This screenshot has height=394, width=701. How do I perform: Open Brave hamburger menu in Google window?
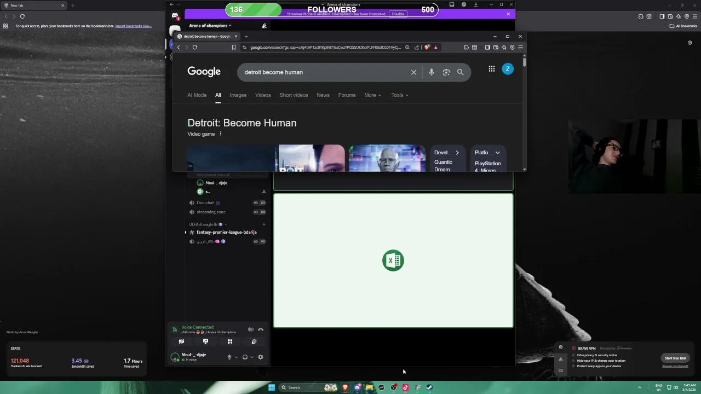click(x=520, y=47)
